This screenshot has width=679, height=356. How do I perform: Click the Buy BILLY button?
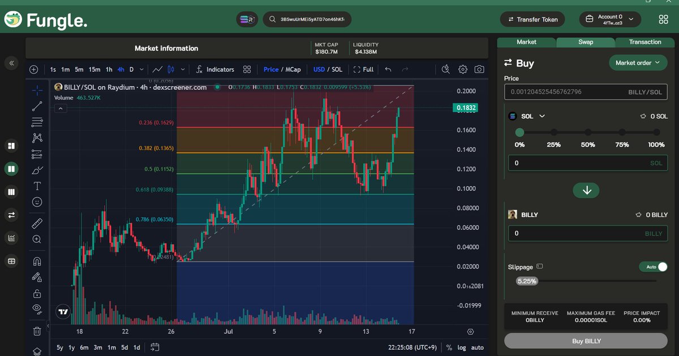click(586, 341)
